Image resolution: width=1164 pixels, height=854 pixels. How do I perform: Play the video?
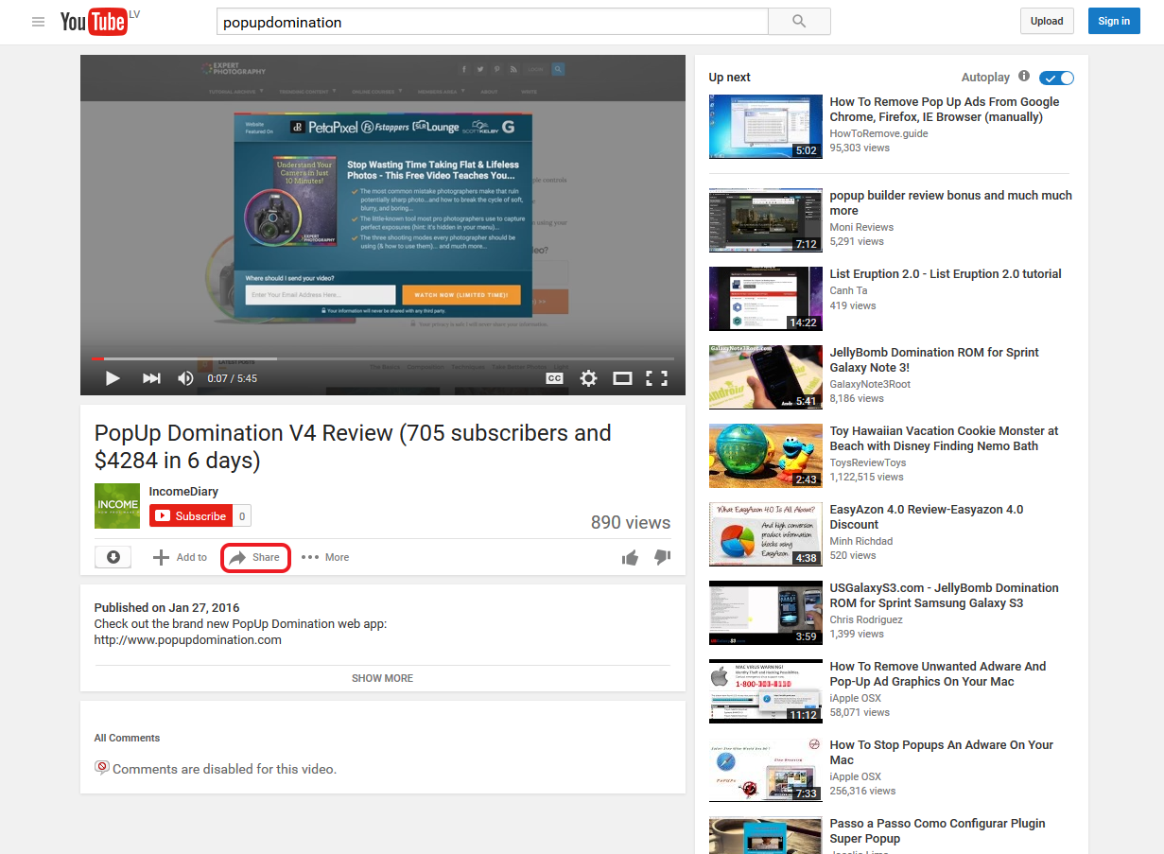[113, 378]
